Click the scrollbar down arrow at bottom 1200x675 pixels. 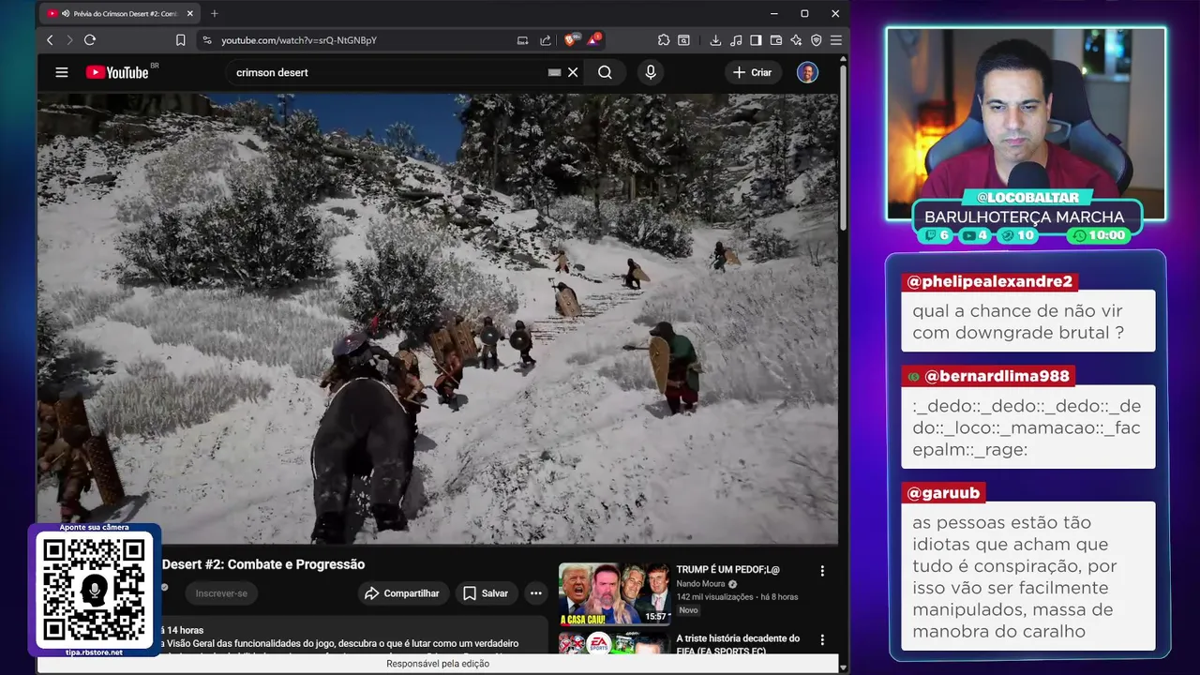843,667
